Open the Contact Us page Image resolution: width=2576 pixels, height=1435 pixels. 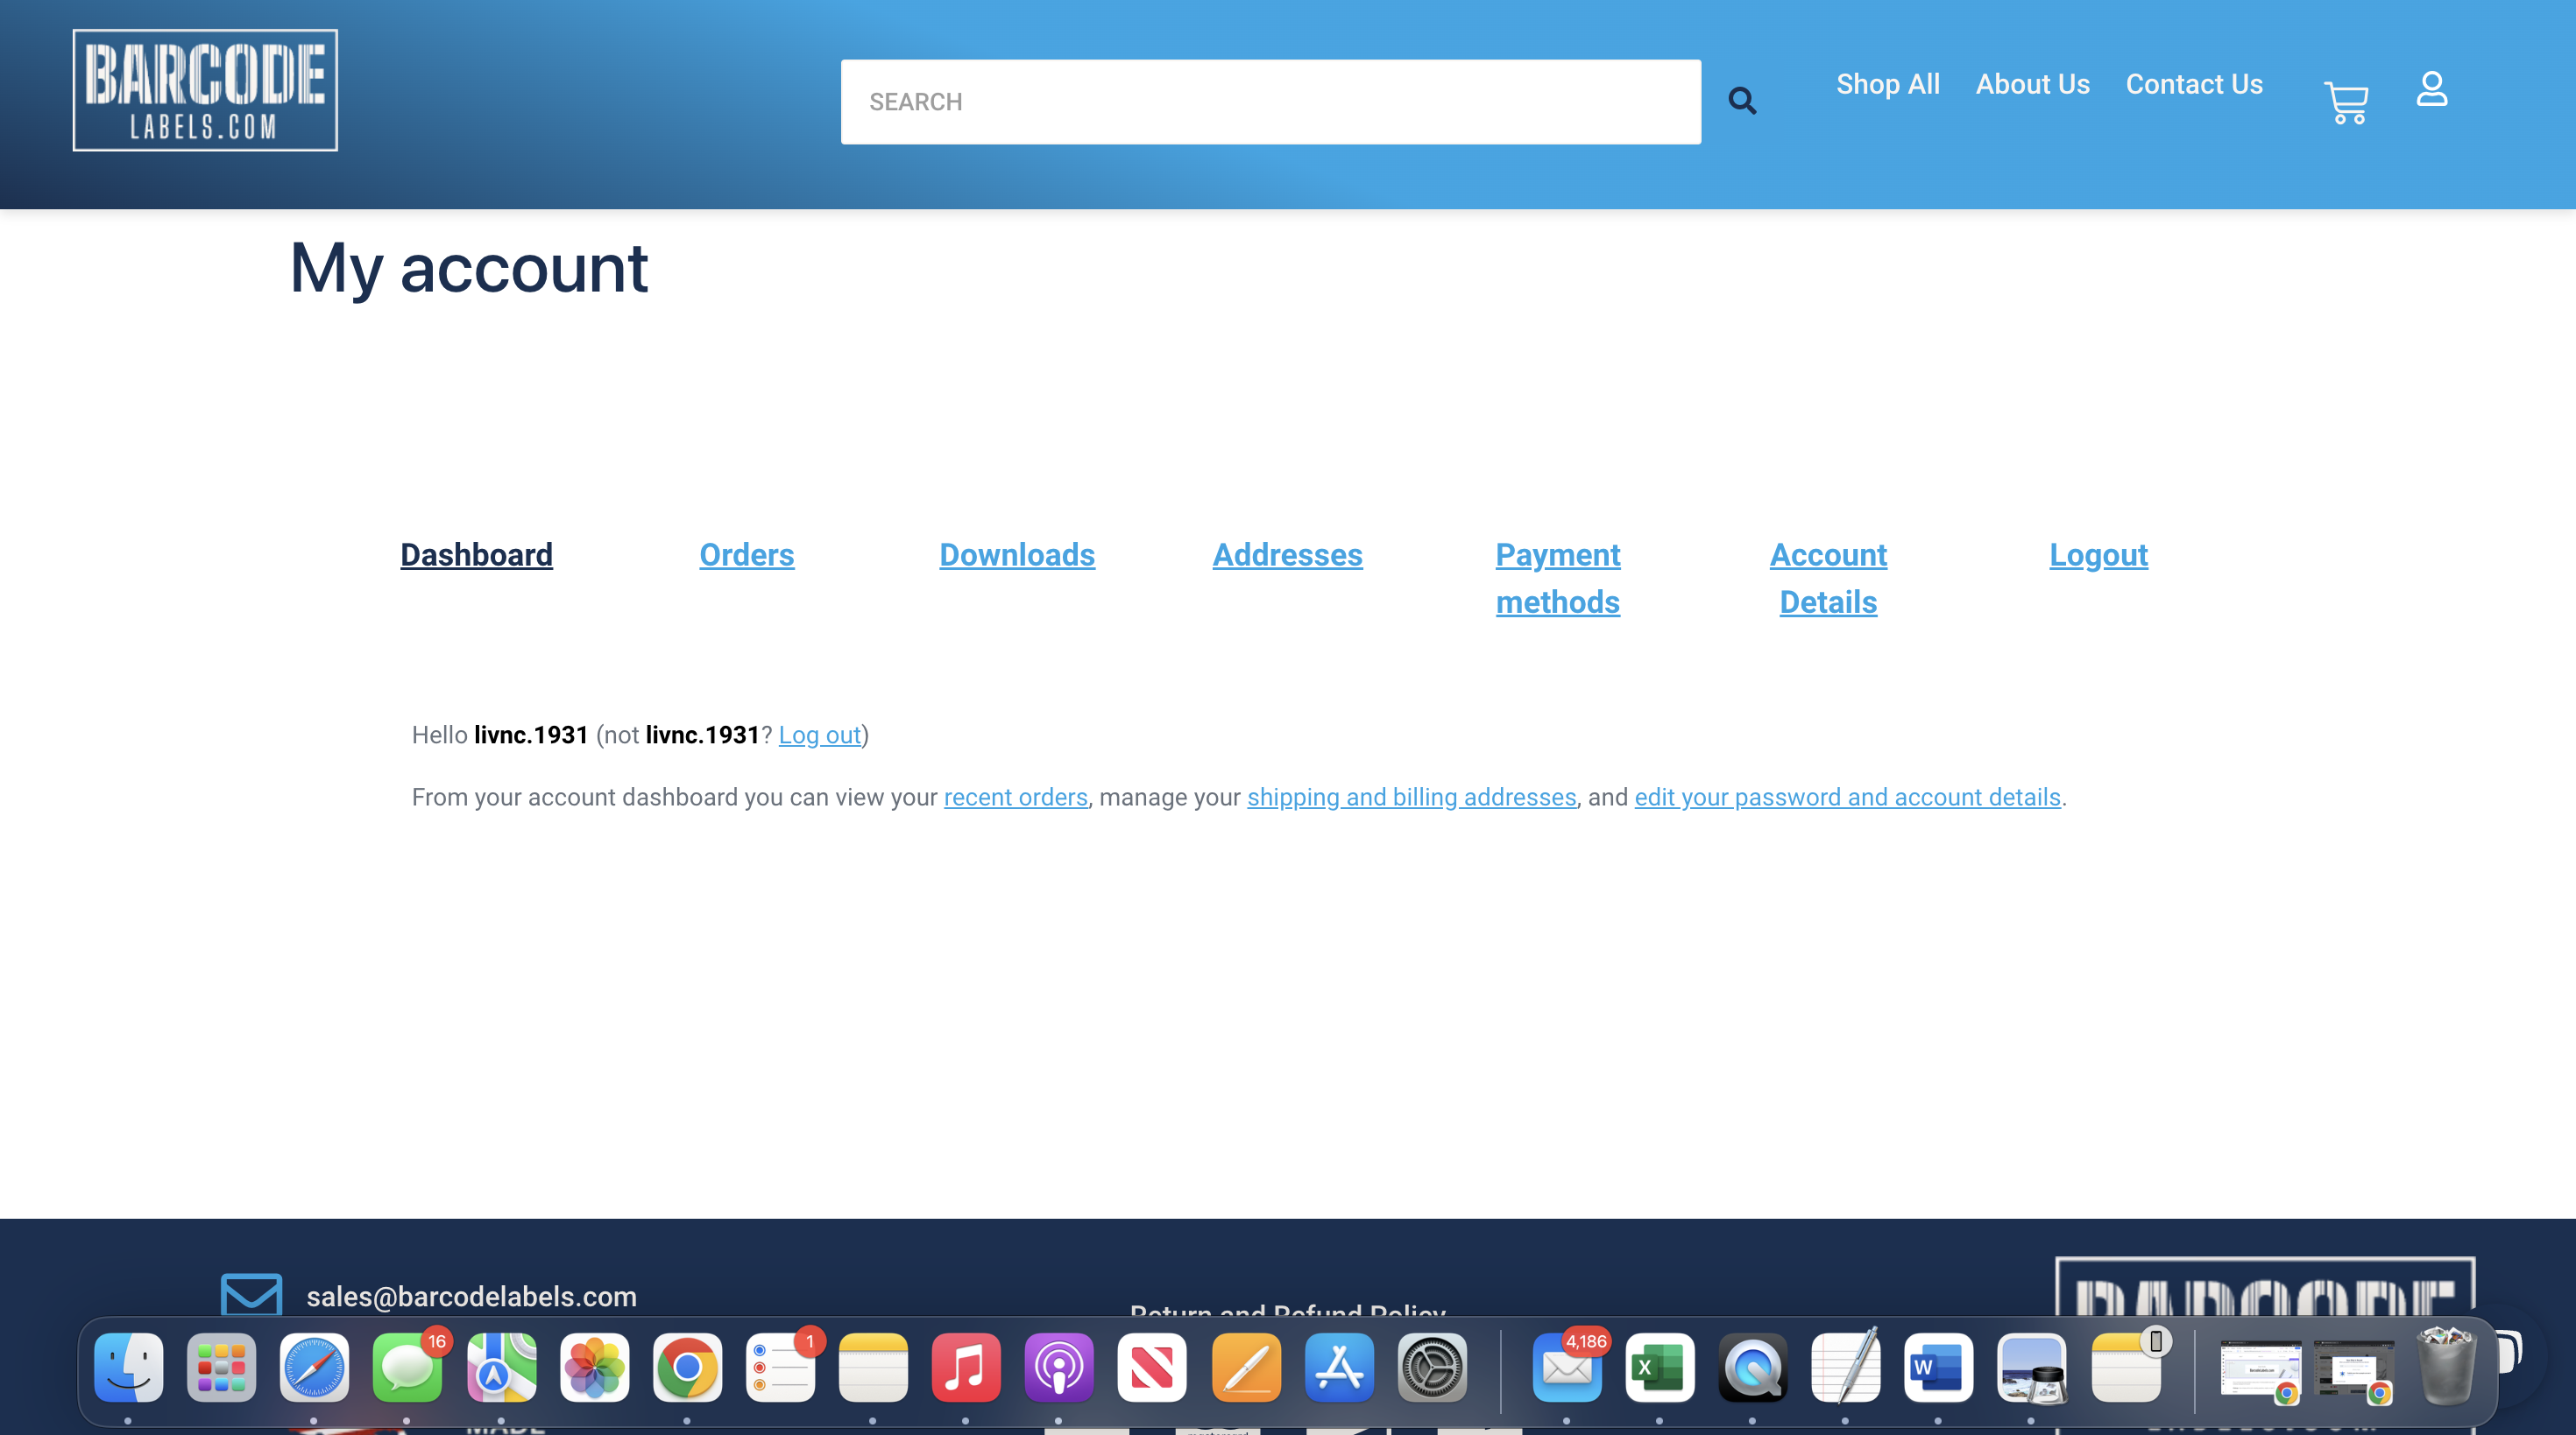coord(2194,84)
